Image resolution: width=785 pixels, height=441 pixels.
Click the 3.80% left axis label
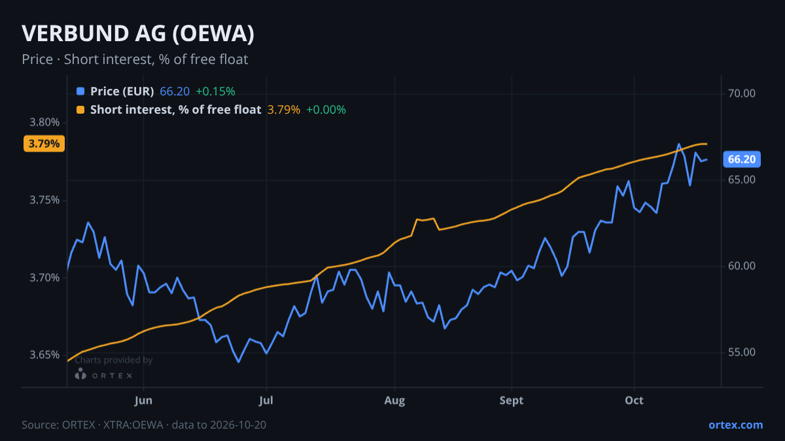point(45,122)
